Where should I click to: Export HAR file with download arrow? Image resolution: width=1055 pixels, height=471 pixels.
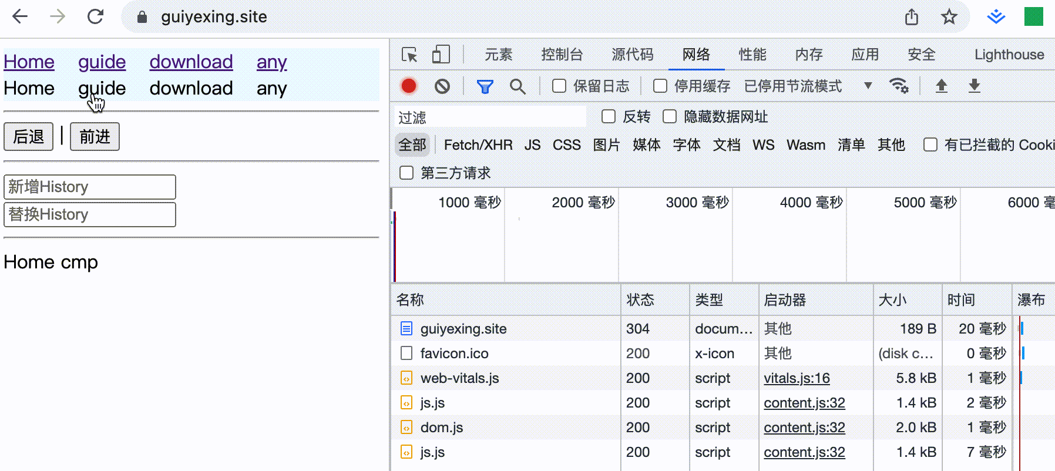[974, 86]
